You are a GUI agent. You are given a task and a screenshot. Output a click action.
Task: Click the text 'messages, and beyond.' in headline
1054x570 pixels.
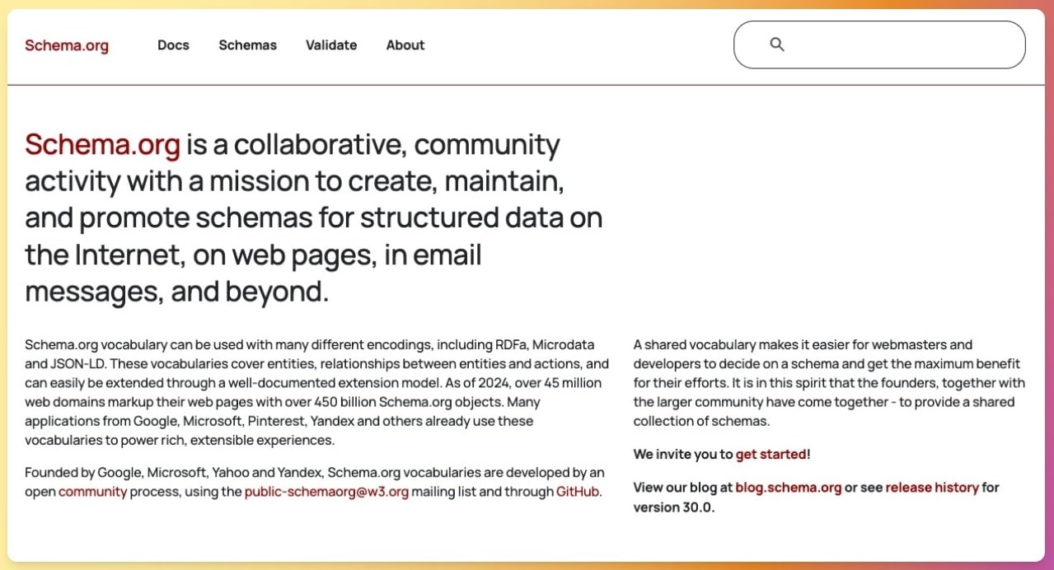tap(177, 292)
